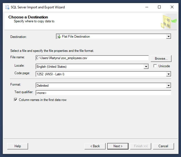181x157 pixels.
Task: Click the wizard icon in the title bar
Action: [x=7, y=7]
